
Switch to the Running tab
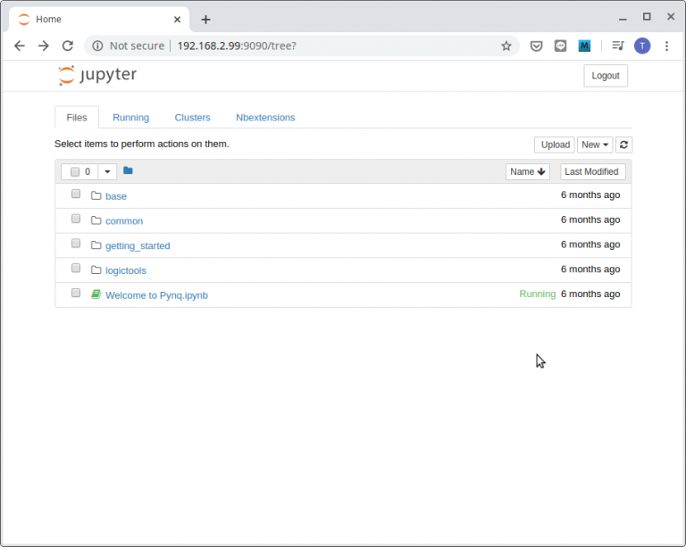point(130,118)
